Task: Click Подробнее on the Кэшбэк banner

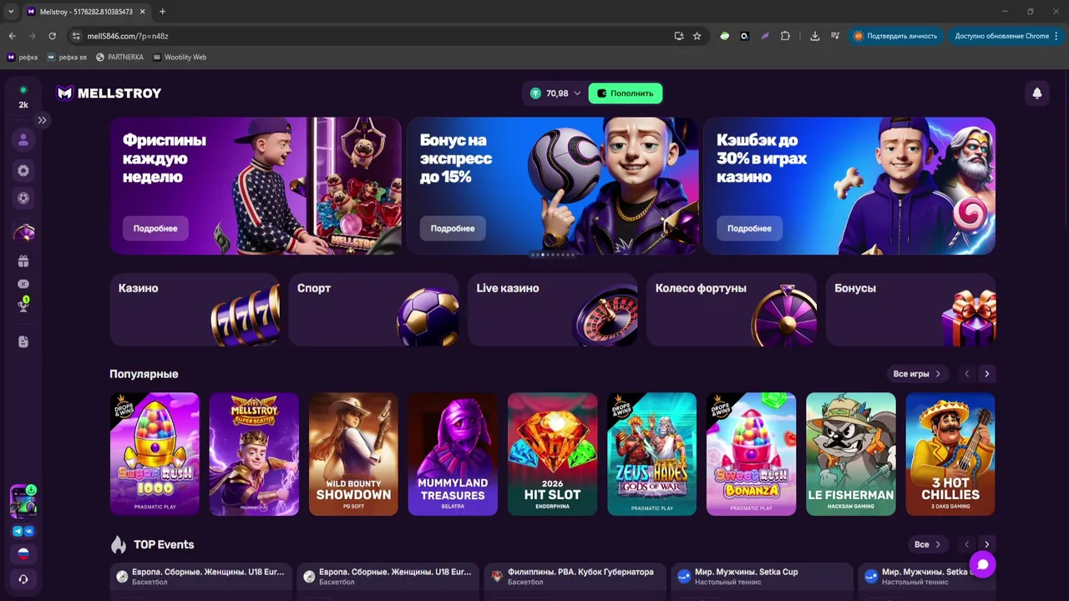Action: click(749, 229)
